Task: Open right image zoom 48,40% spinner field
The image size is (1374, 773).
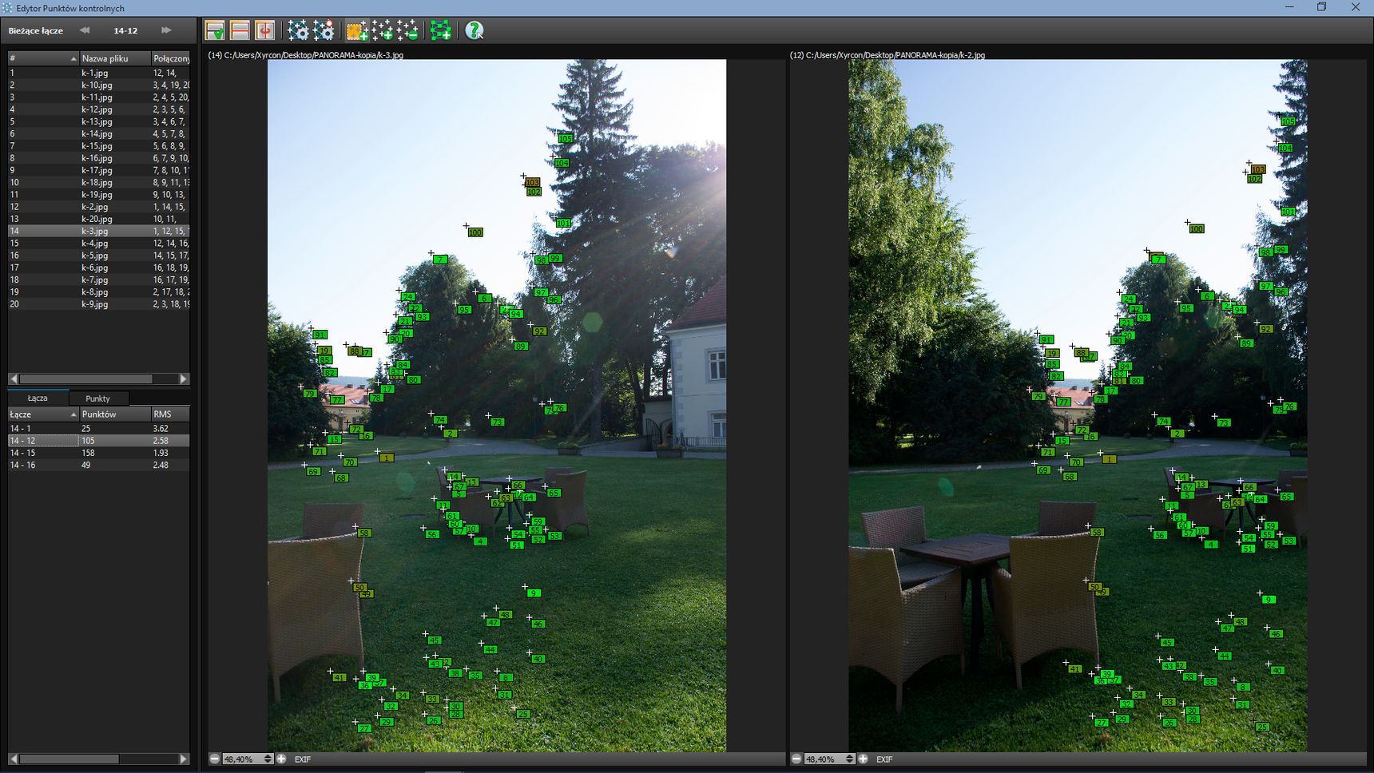Action: tap(829, 759)
